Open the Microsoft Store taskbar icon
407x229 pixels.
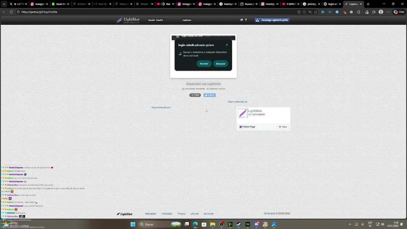coord(204,224)
